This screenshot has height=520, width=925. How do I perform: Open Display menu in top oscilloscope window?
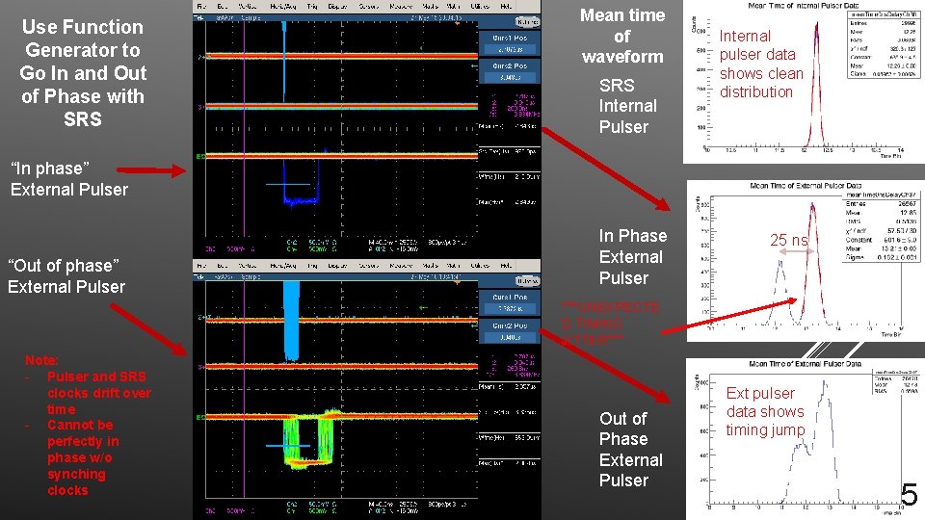point(337,7)
